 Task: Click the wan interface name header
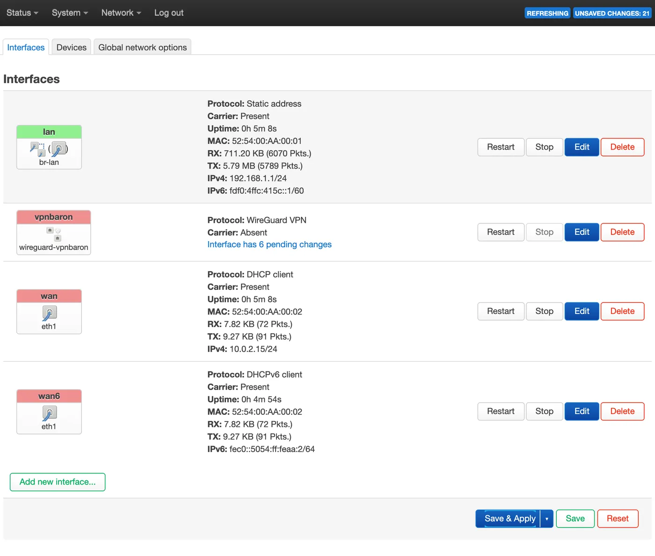pos(49,296)
